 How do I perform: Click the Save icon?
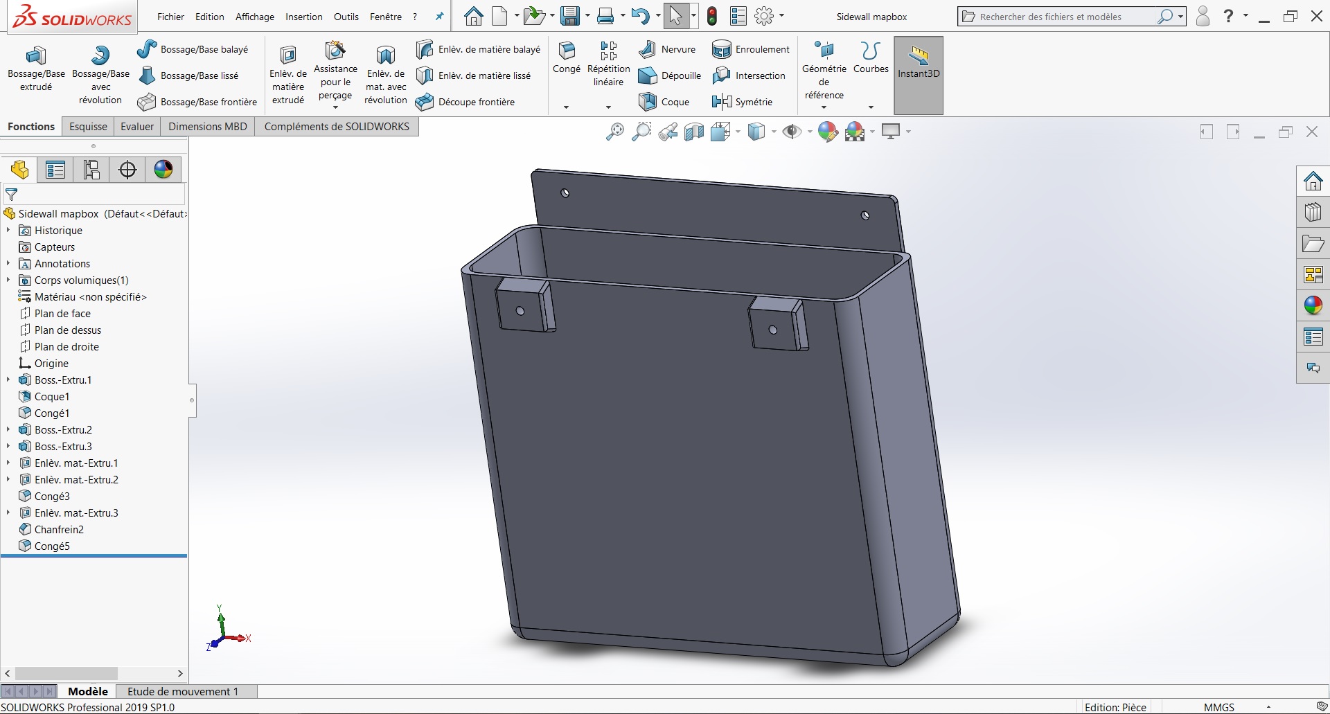click(569, 16)
